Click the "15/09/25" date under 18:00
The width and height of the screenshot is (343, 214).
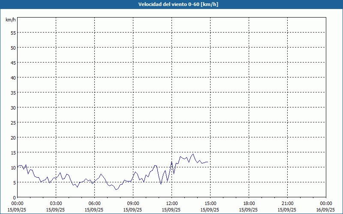point(249,210)
